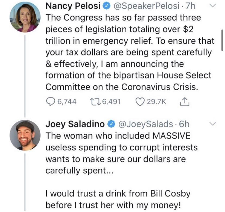
Task: Click the reply icon on Pelosi's tweet
Action: 50,101
